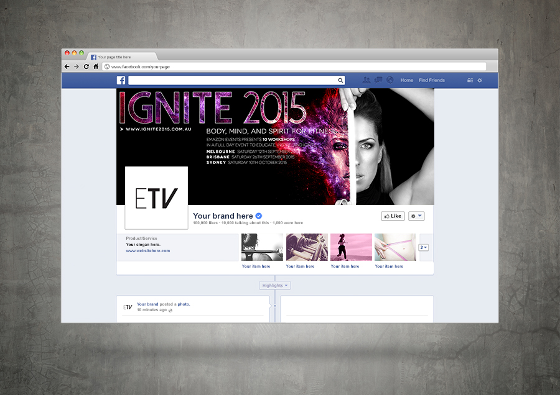The width and height of the screenshot is (560, 395).
Task: Open messages chat bubbles icon
Action: pos(378,80)
